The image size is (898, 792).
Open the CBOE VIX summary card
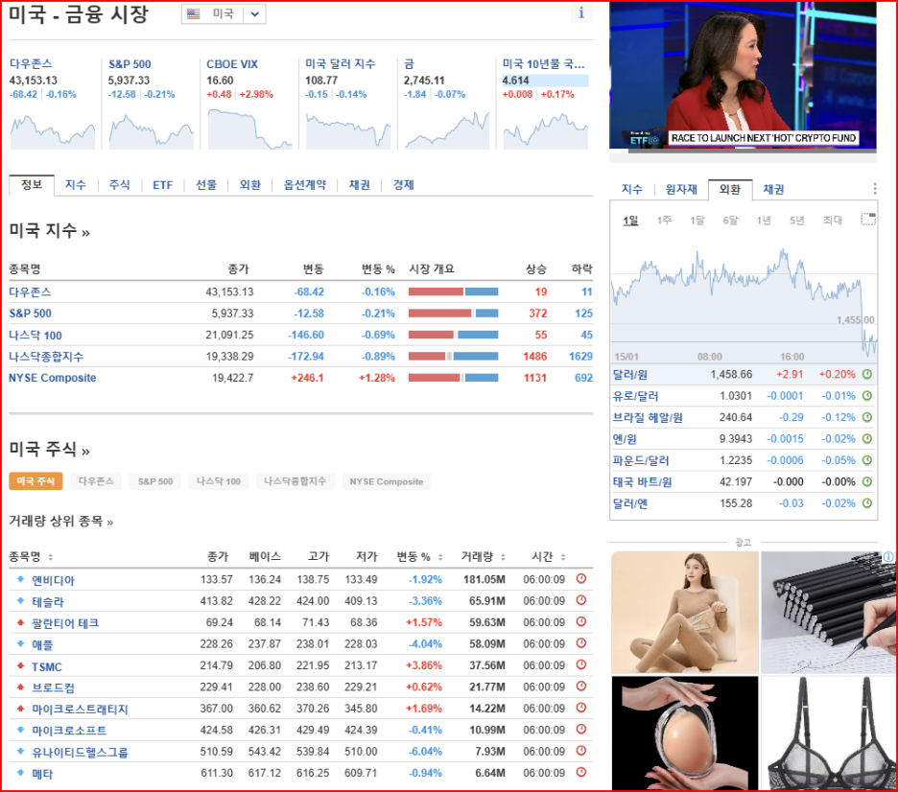click(x=248, y=103)
